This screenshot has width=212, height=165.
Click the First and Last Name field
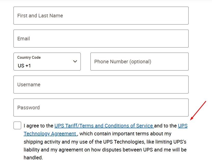tap(101, 16)
